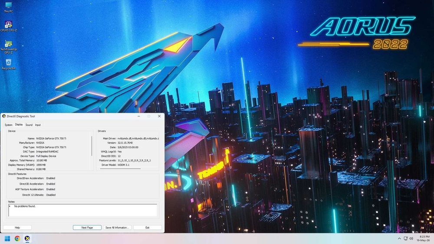Click the Display Memory (VRAM) value '1999 MB'
This screenshot has height=244, width=434.
(41, 165)
